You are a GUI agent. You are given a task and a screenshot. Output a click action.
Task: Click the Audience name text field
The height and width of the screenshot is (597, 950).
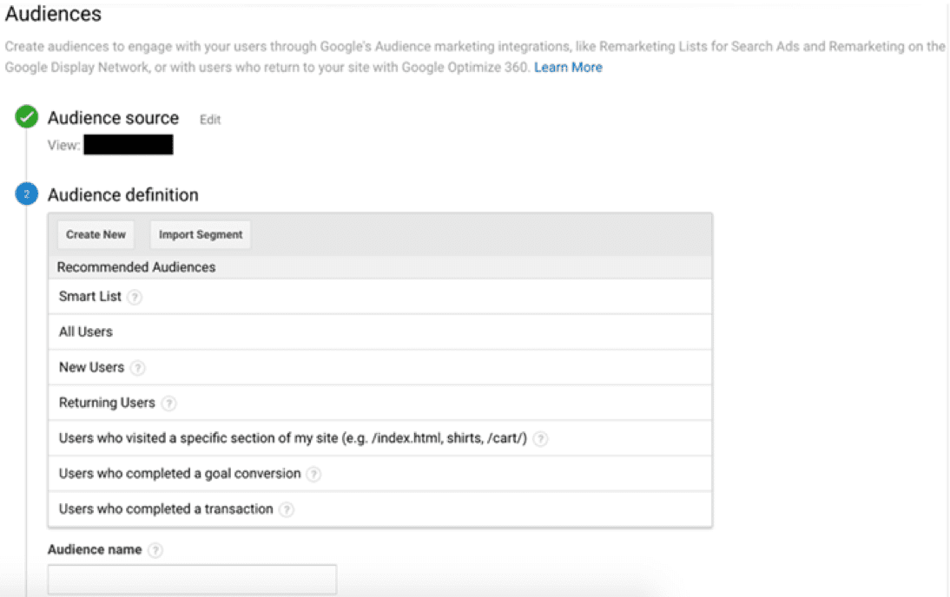(192, 579)
